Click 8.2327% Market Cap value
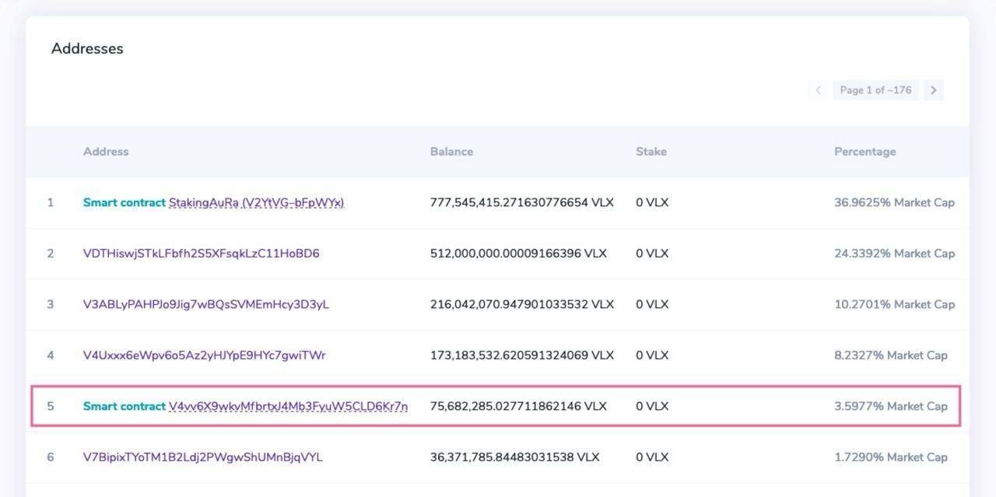 click(891, 355)
